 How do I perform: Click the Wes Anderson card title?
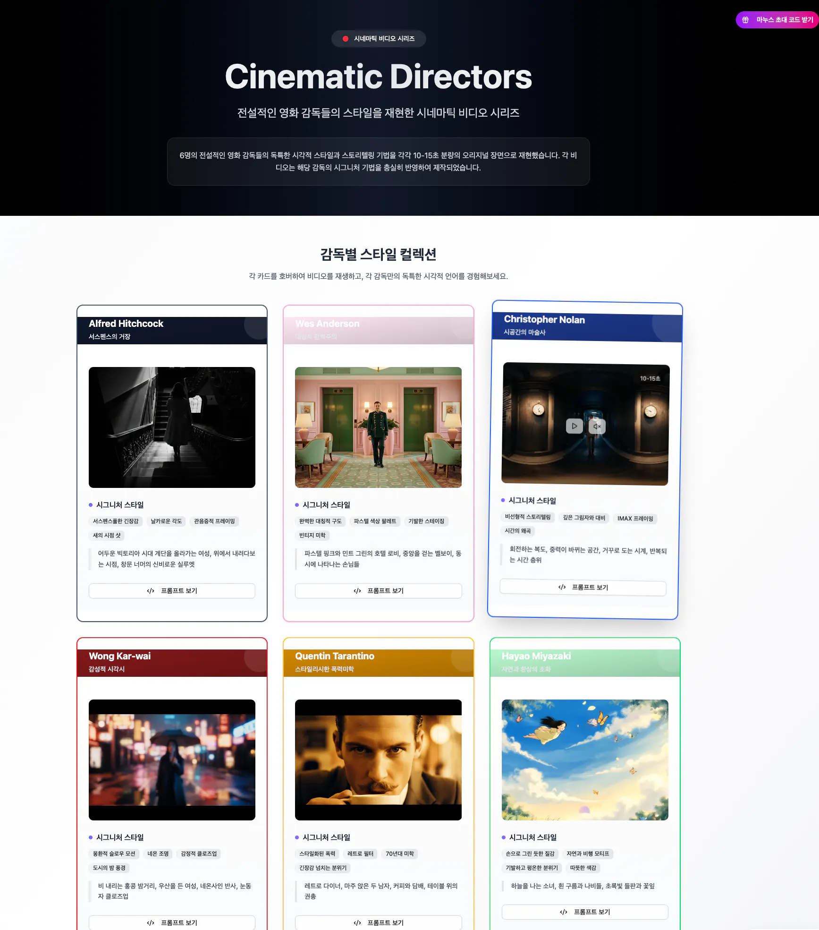tap(327, 324)
